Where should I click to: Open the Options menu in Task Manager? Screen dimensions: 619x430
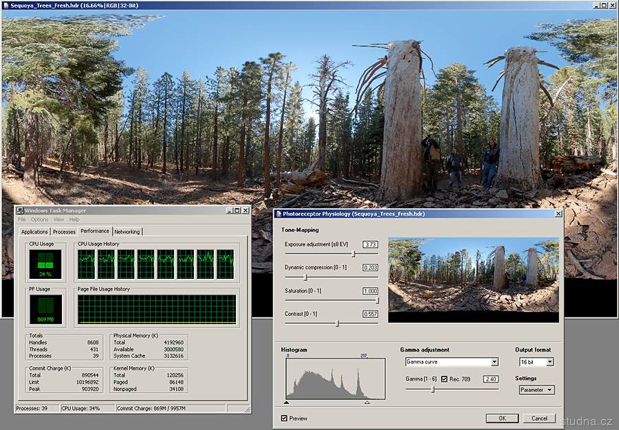point(40,220)
